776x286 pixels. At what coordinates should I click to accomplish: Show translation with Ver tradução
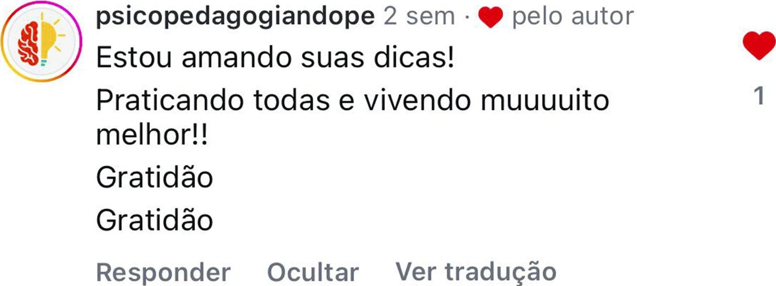tap(476, 272)
